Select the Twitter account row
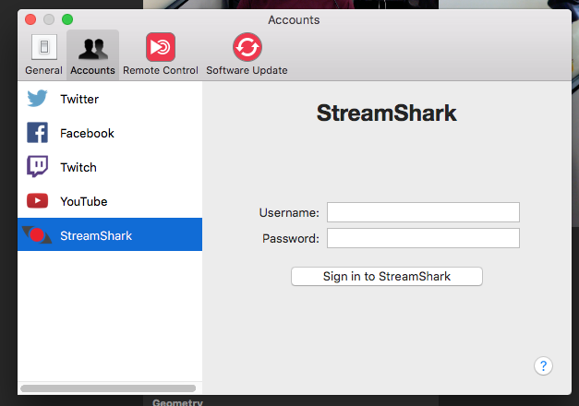This screenshot has width=579, height=406. pos(110,99)
